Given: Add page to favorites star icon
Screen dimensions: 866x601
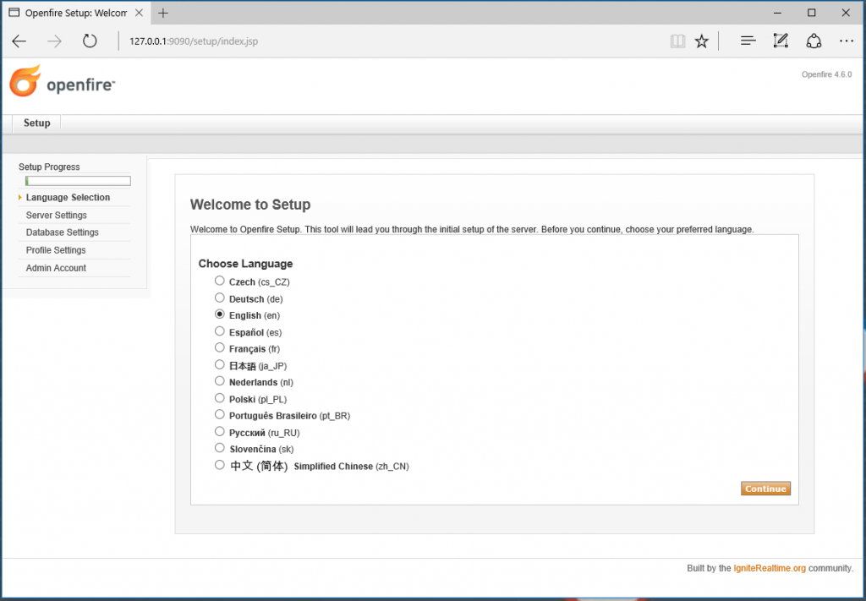Looking at the screenshot, I should click(x=701, y=41).
